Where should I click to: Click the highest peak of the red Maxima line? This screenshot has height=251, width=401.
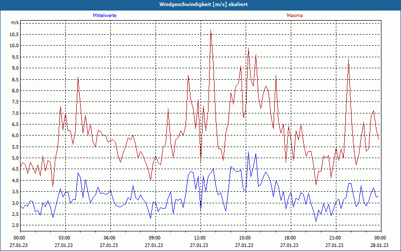[211, 30]
